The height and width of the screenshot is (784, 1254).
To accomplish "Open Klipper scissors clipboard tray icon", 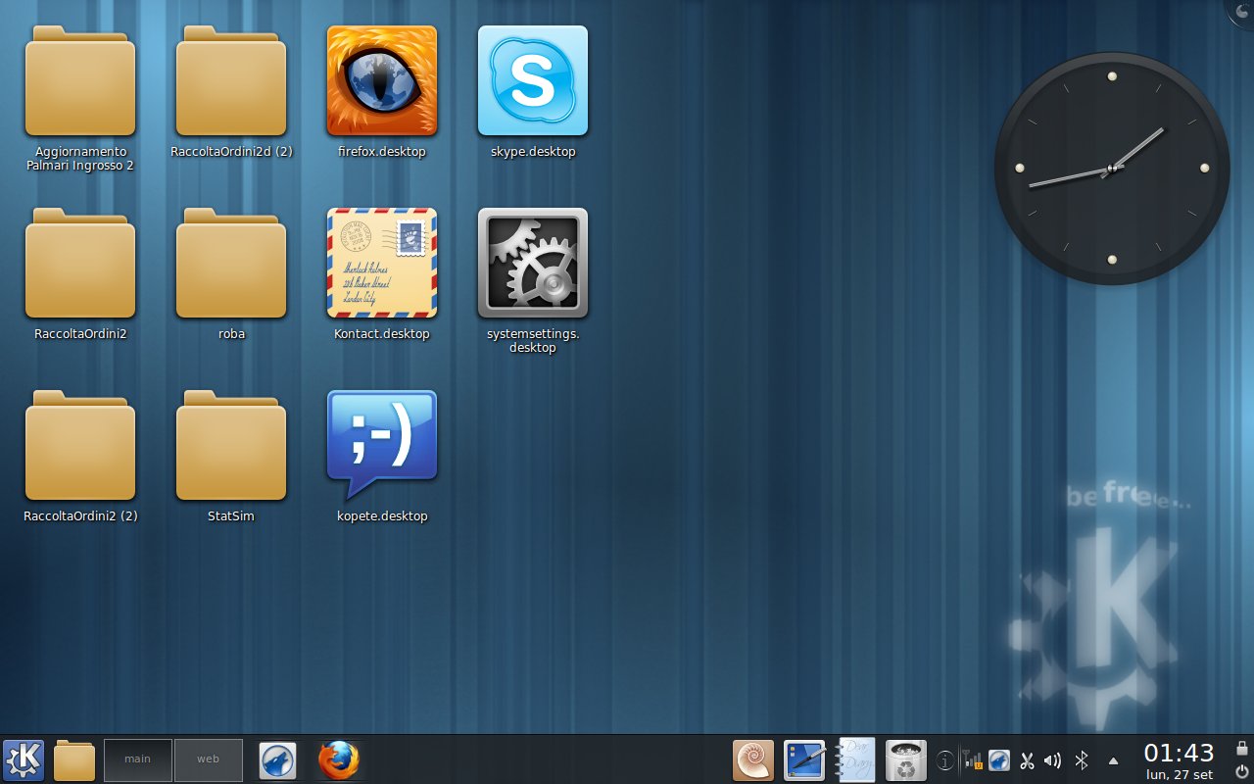I will click(x=1027, y=760).
